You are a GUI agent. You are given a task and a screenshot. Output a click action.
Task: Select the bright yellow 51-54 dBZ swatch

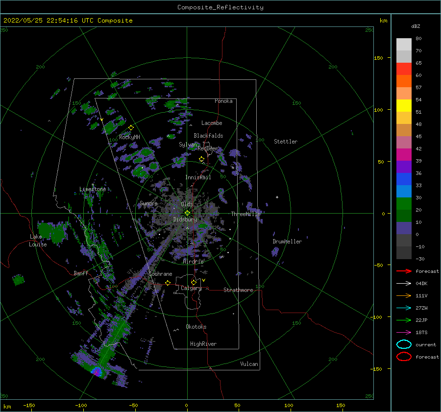pyautogui.click(x=404, y=106)
